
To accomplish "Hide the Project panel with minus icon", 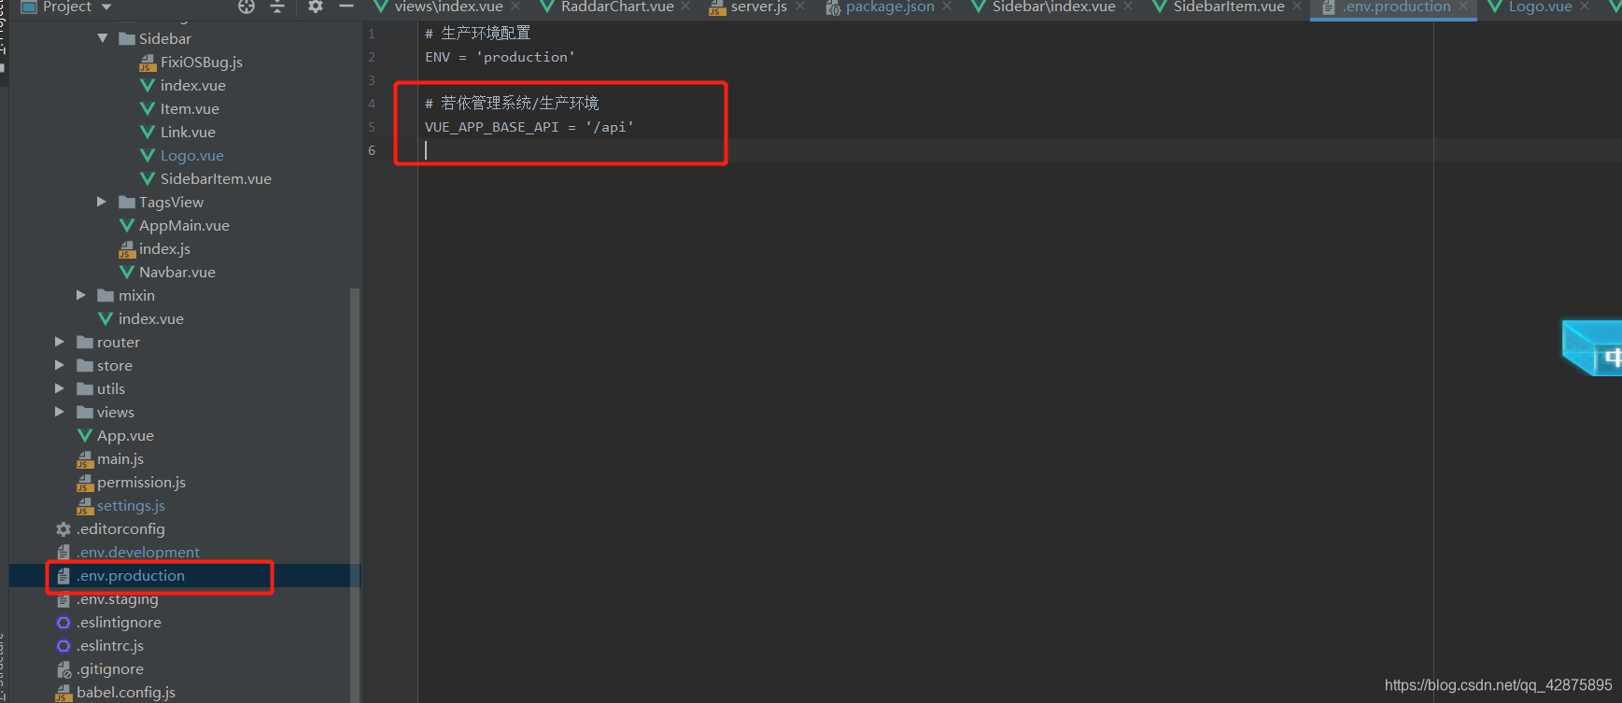I will [x=346, y=7].
